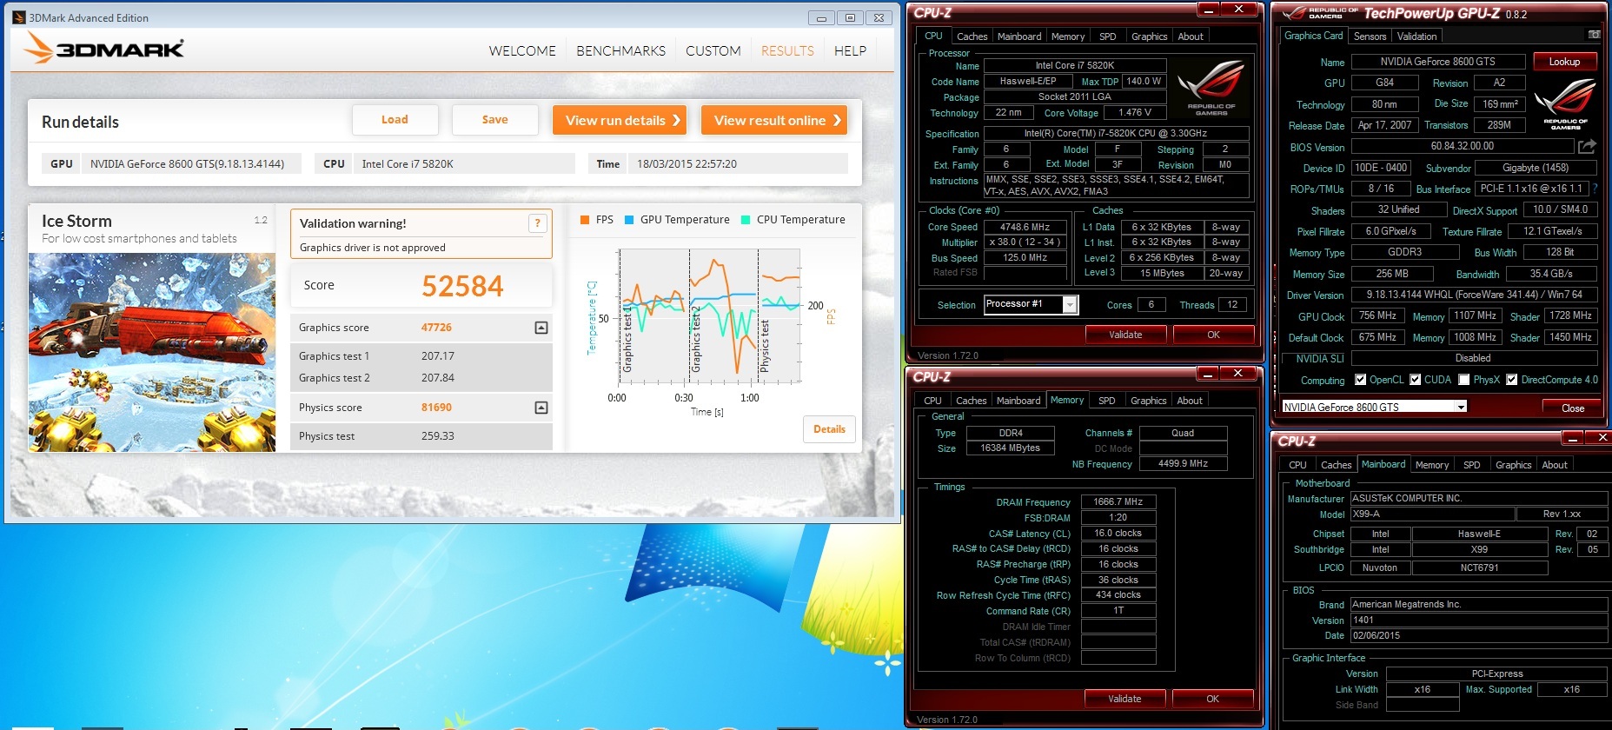Toggle the OpenCL checkbox in GPU-Z
This screenshot has width=1612, height=730.
click(x=1360, y=380)
